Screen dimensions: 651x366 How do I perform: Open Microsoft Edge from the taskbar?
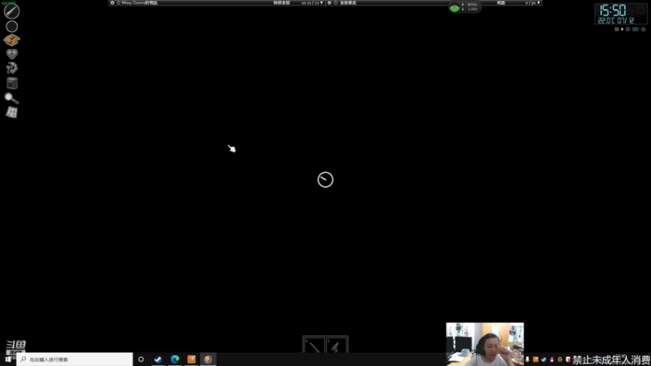[x=175, y=359]
